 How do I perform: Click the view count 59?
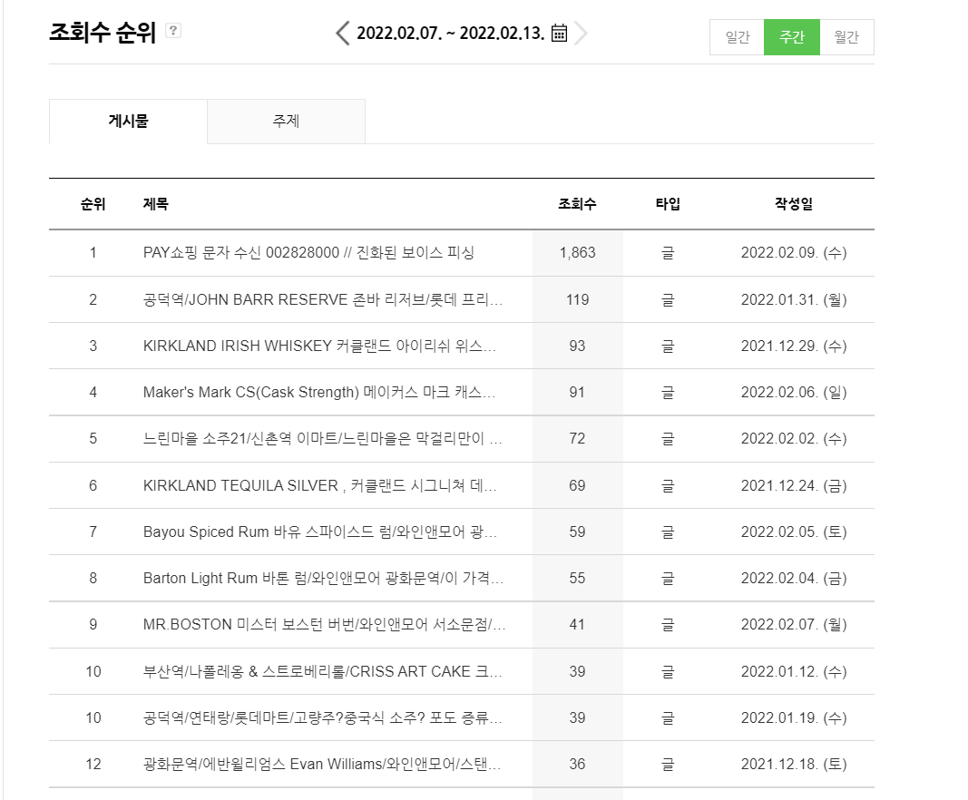(577, 532)
